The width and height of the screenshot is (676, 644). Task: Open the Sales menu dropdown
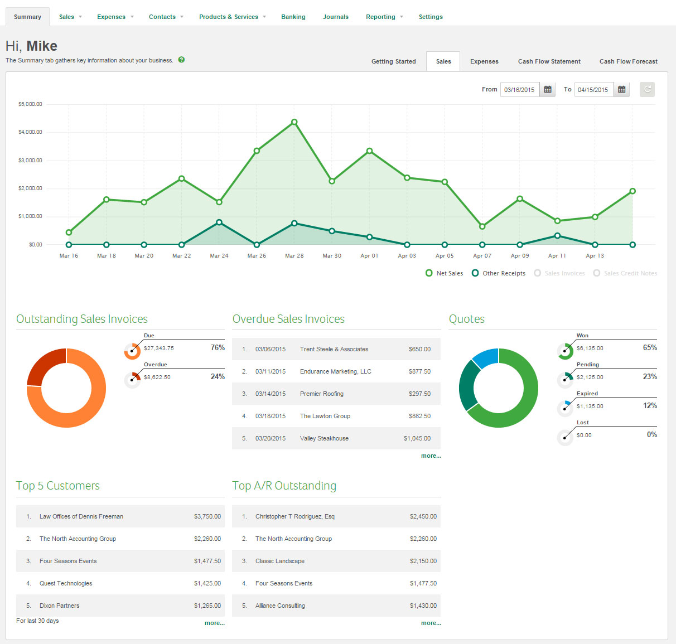(70, 17)
